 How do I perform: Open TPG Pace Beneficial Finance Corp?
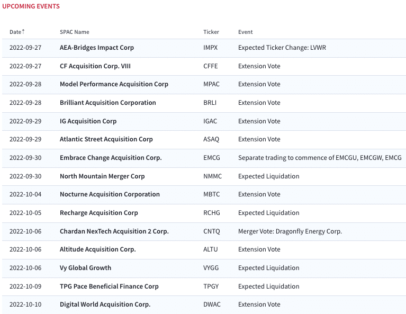click(x=109, y=286)
